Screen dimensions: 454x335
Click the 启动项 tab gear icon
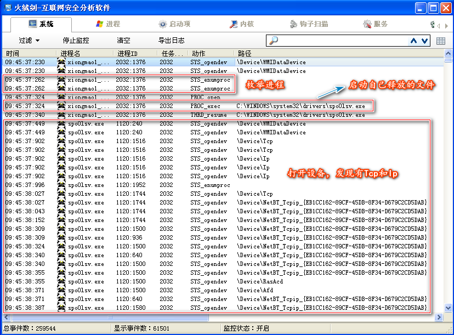pyautogui.click(x=163, y=24)
